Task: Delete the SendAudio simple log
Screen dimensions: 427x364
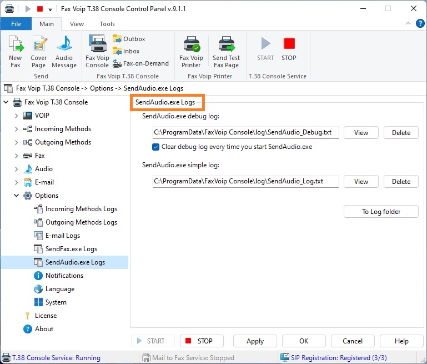Action: (401, 182)
